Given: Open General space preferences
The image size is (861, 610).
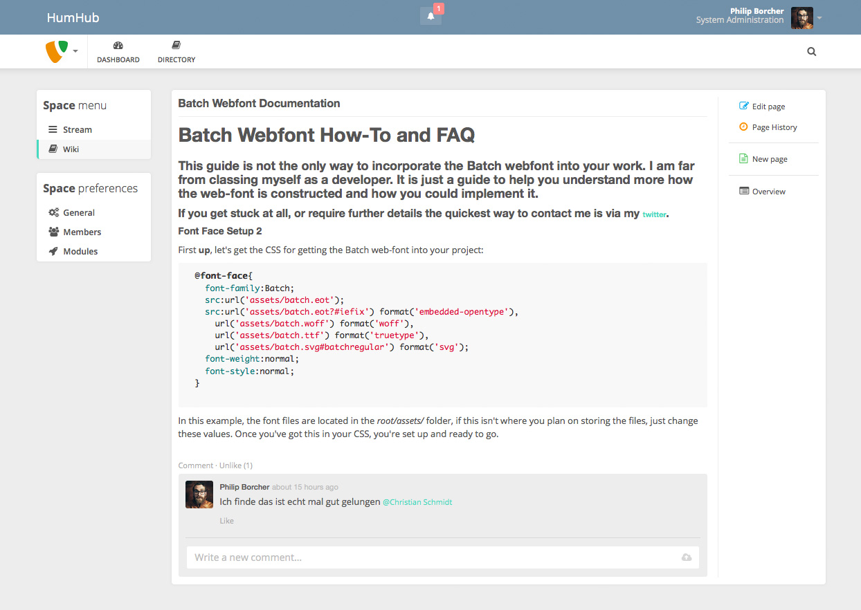Looking at the screenshot, I should click(94, 212).
